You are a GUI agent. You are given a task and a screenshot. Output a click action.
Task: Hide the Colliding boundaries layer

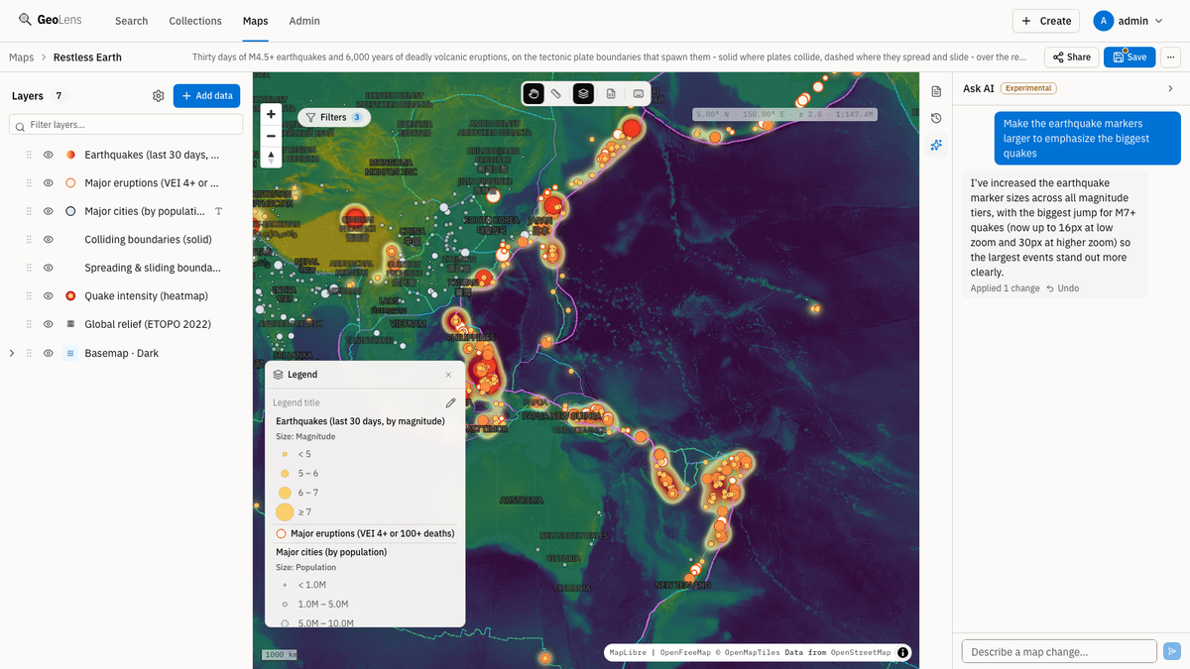(48, 240)
